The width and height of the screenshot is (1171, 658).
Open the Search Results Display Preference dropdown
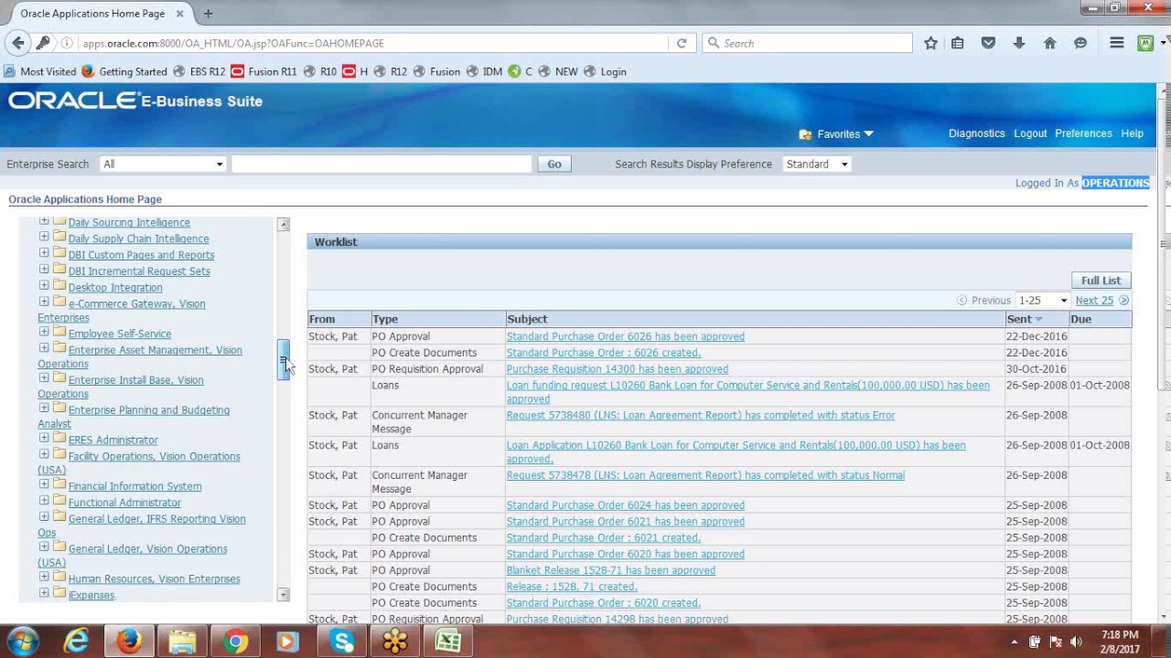coord(817,164)
